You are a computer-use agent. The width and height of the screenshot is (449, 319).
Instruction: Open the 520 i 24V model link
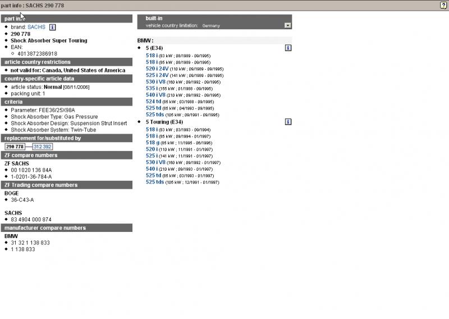[157, 69]
